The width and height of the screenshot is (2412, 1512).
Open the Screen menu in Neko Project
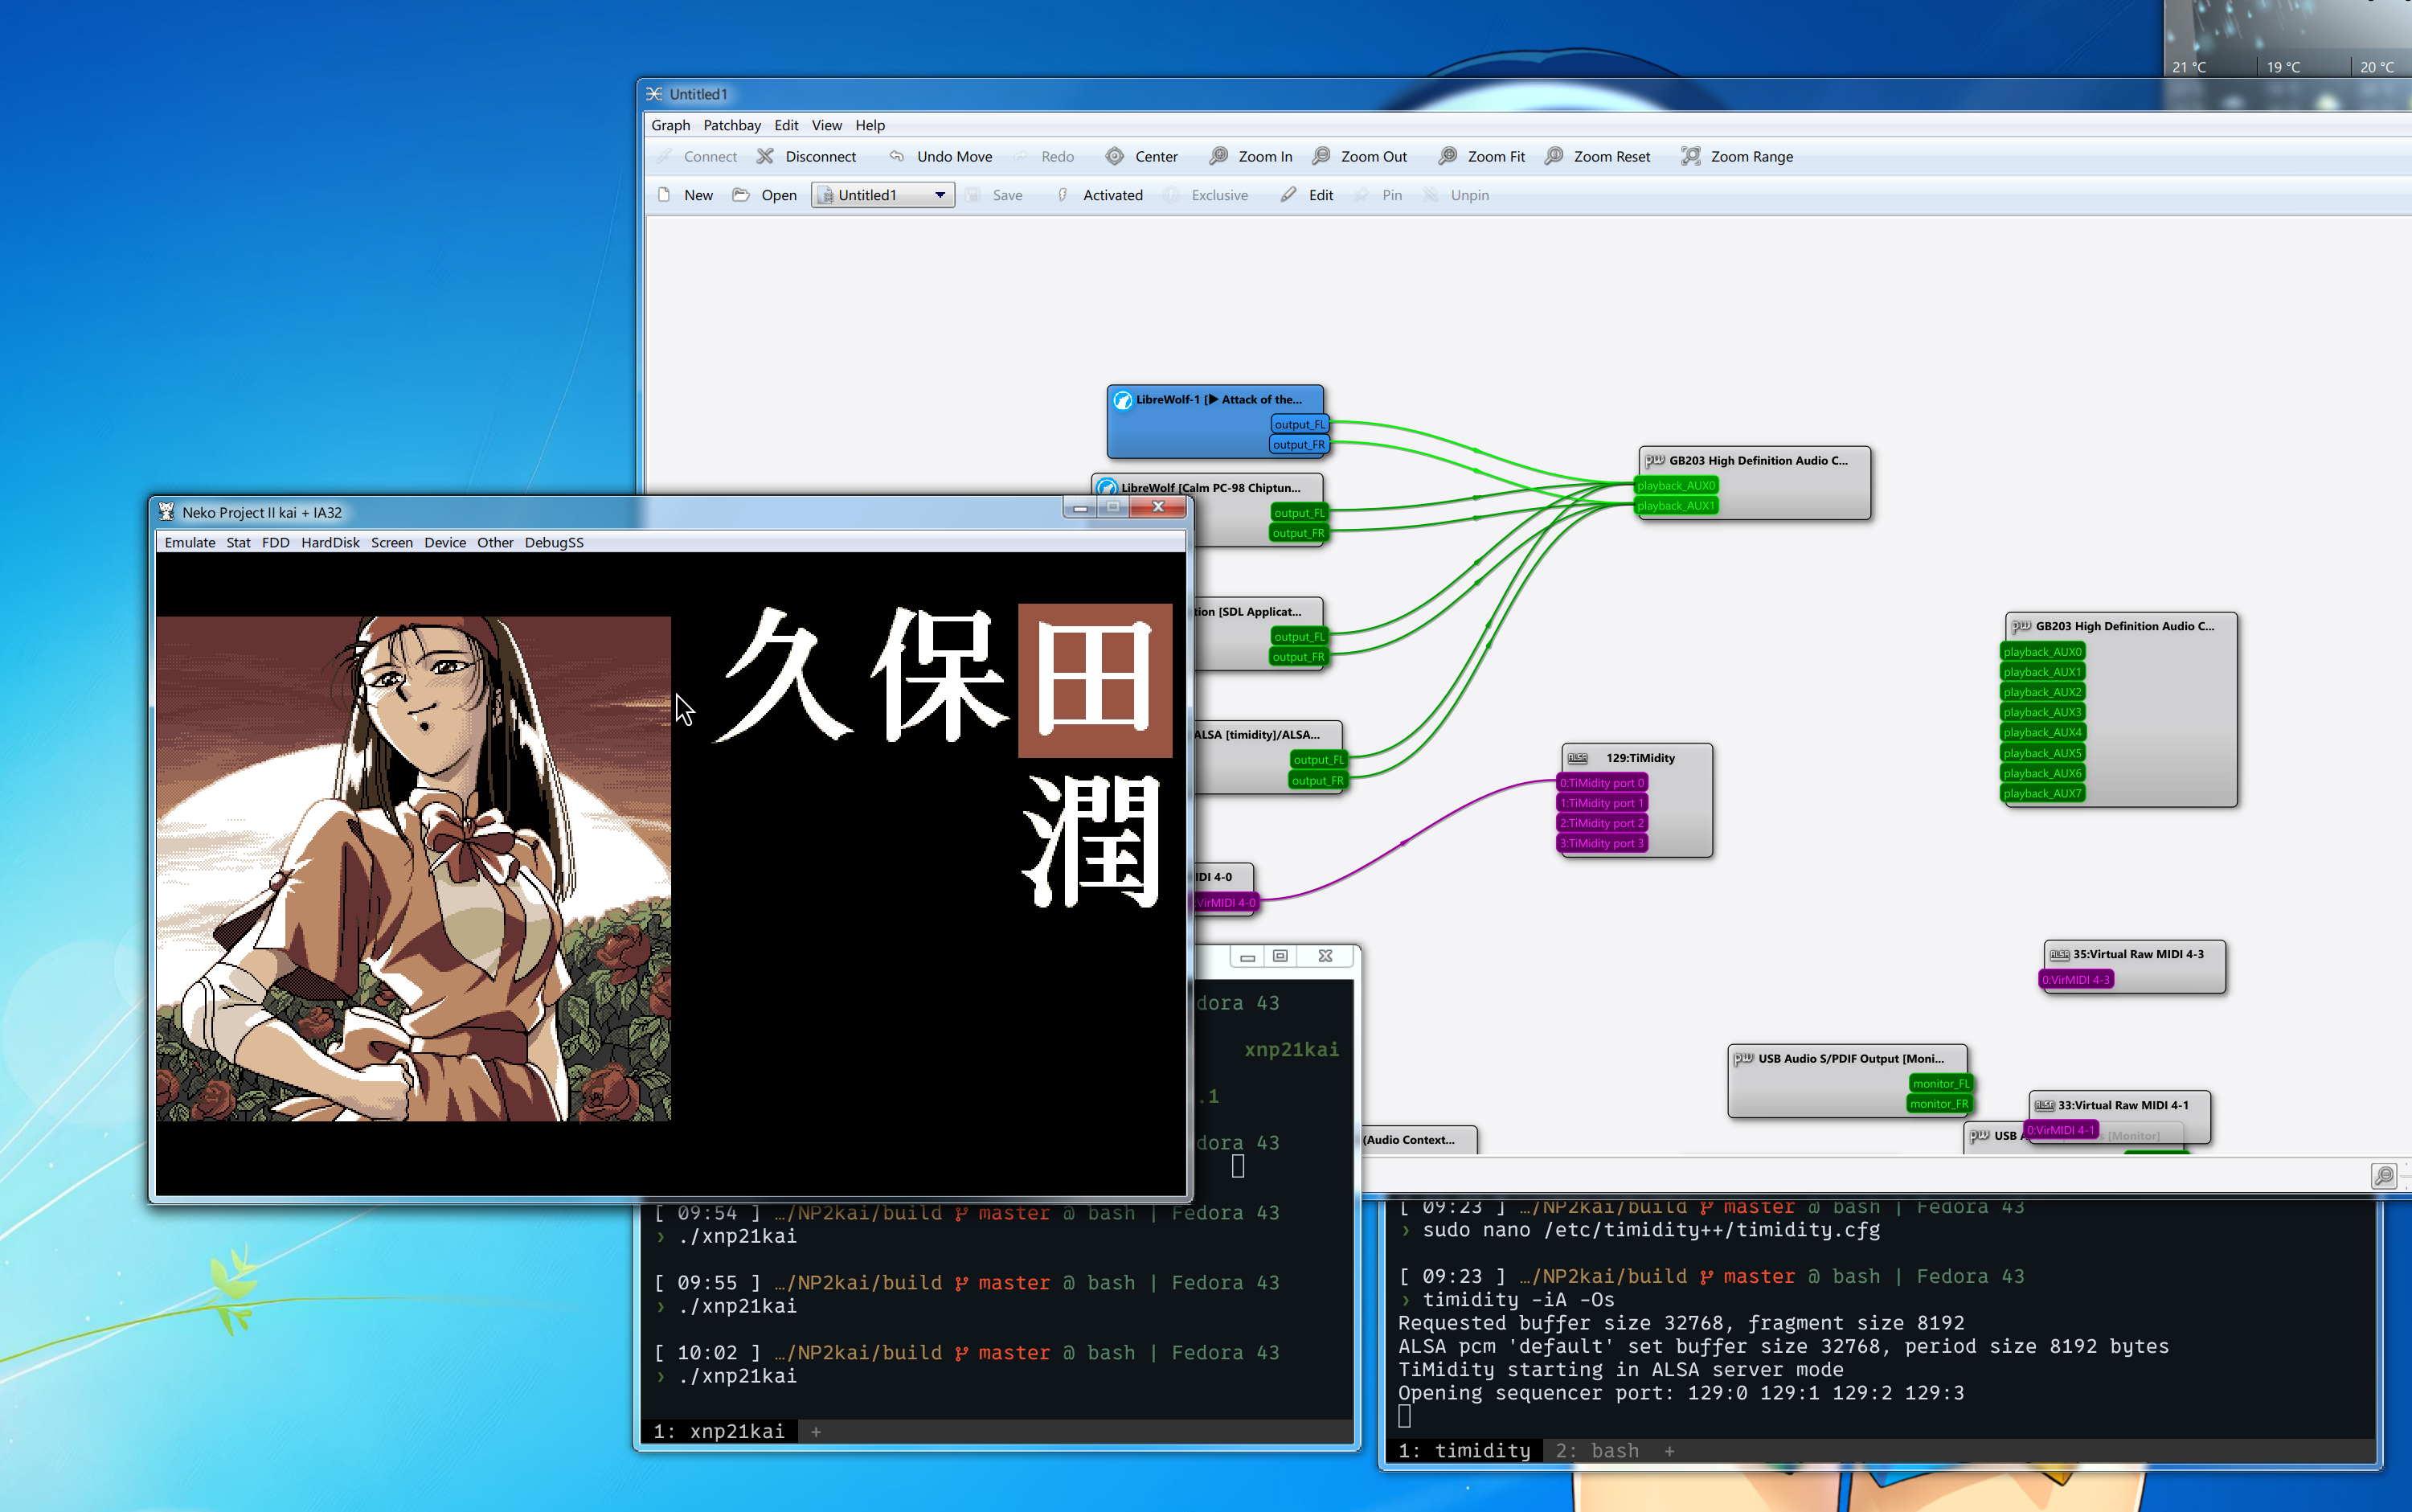coord(392,542)
